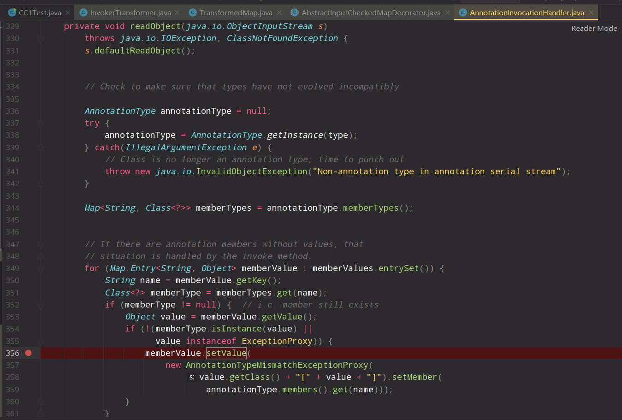Close the TransformedMap.java tab
The width and height of the screenshot is (622, 420).
(x=279, y=12)
